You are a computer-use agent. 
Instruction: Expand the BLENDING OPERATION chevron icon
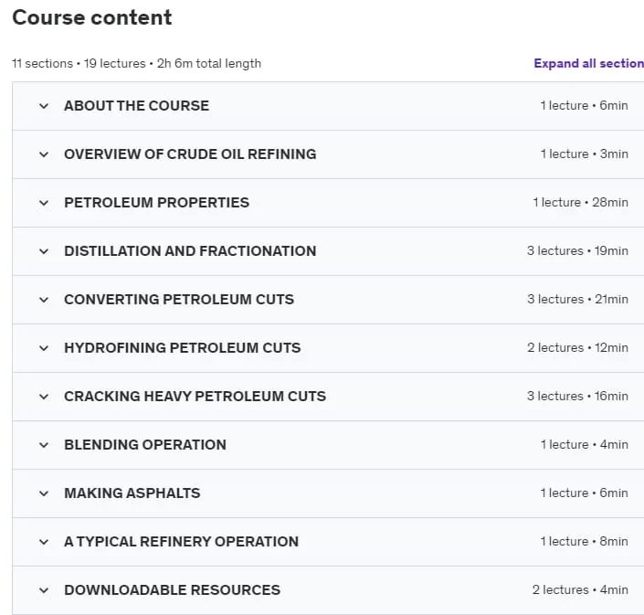[44, 445]
